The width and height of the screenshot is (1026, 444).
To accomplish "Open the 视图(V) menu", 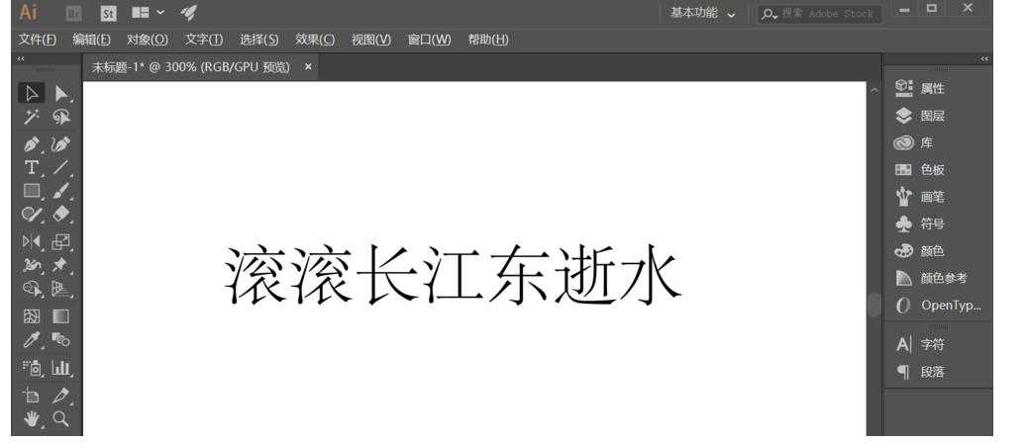I will coord(371,40).
